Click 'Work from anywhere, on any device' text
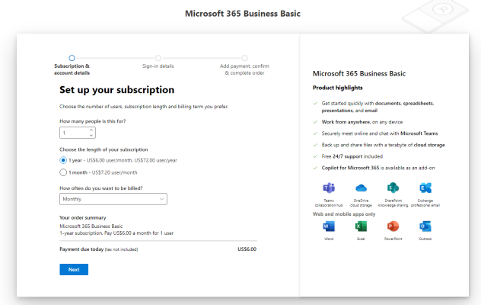This screenshot has height=305, width=481. tap(362, 122)
